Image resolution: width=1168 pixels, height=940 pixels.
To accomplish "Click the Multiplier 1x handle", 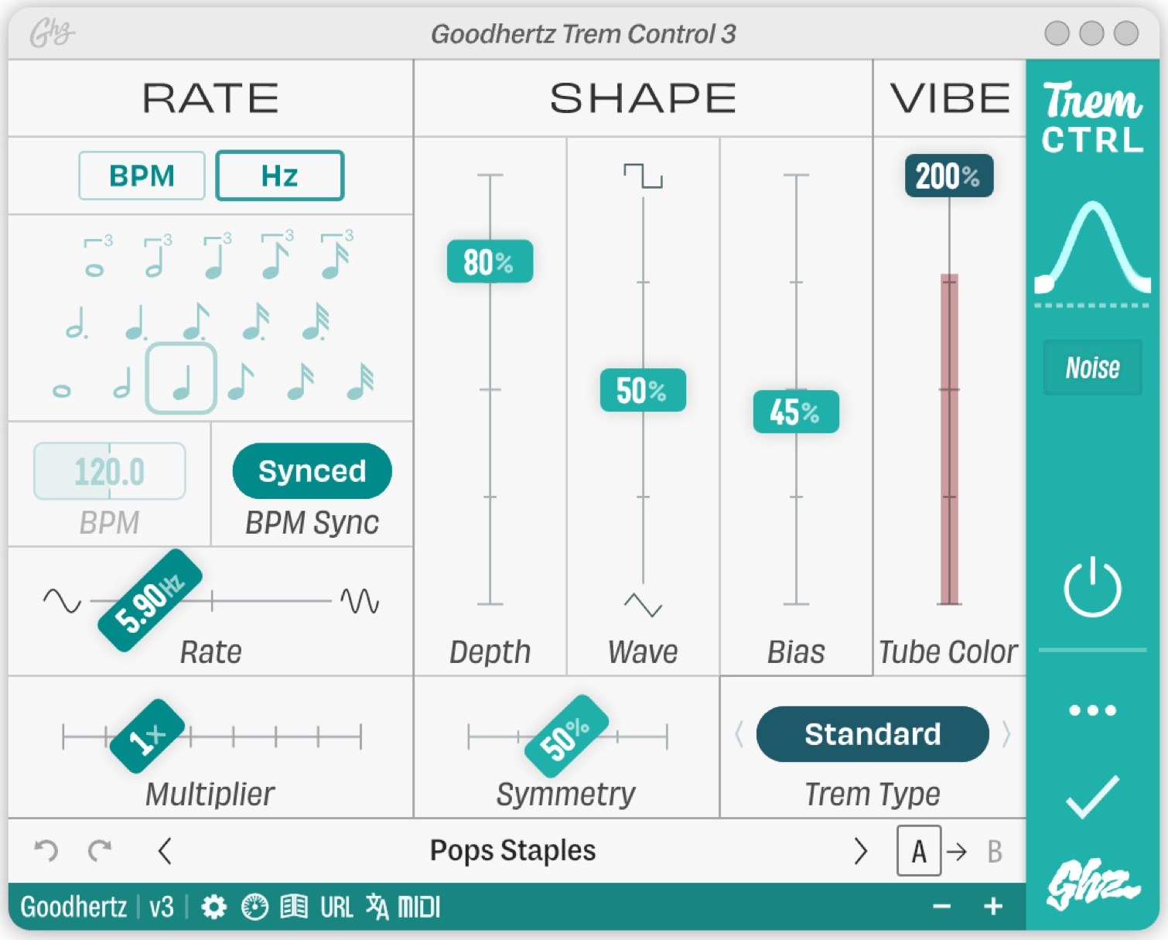I will click(147, 737).
